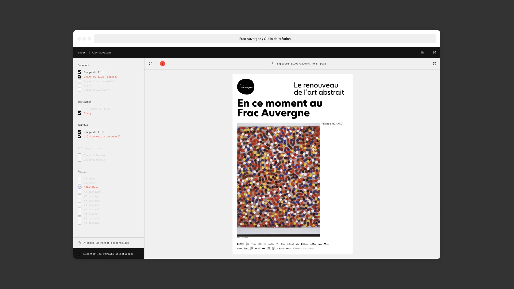The height and width of the screenshot is (289, 514).
Task: Check the A3 portrait format
Action: coord(80,201)
